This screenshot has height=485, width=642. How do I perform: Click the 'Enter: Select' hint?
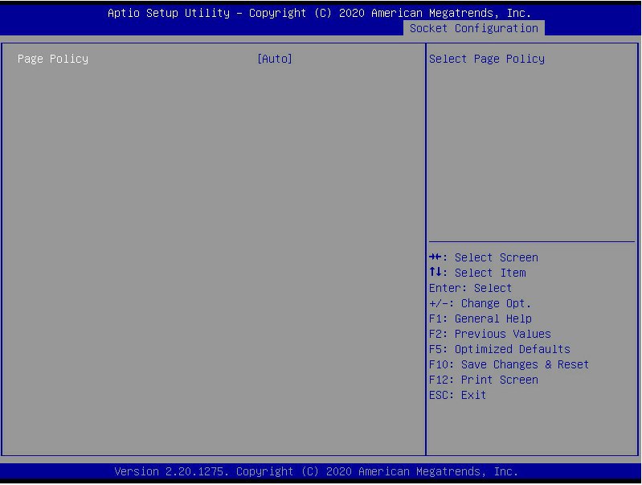point(470,288)
